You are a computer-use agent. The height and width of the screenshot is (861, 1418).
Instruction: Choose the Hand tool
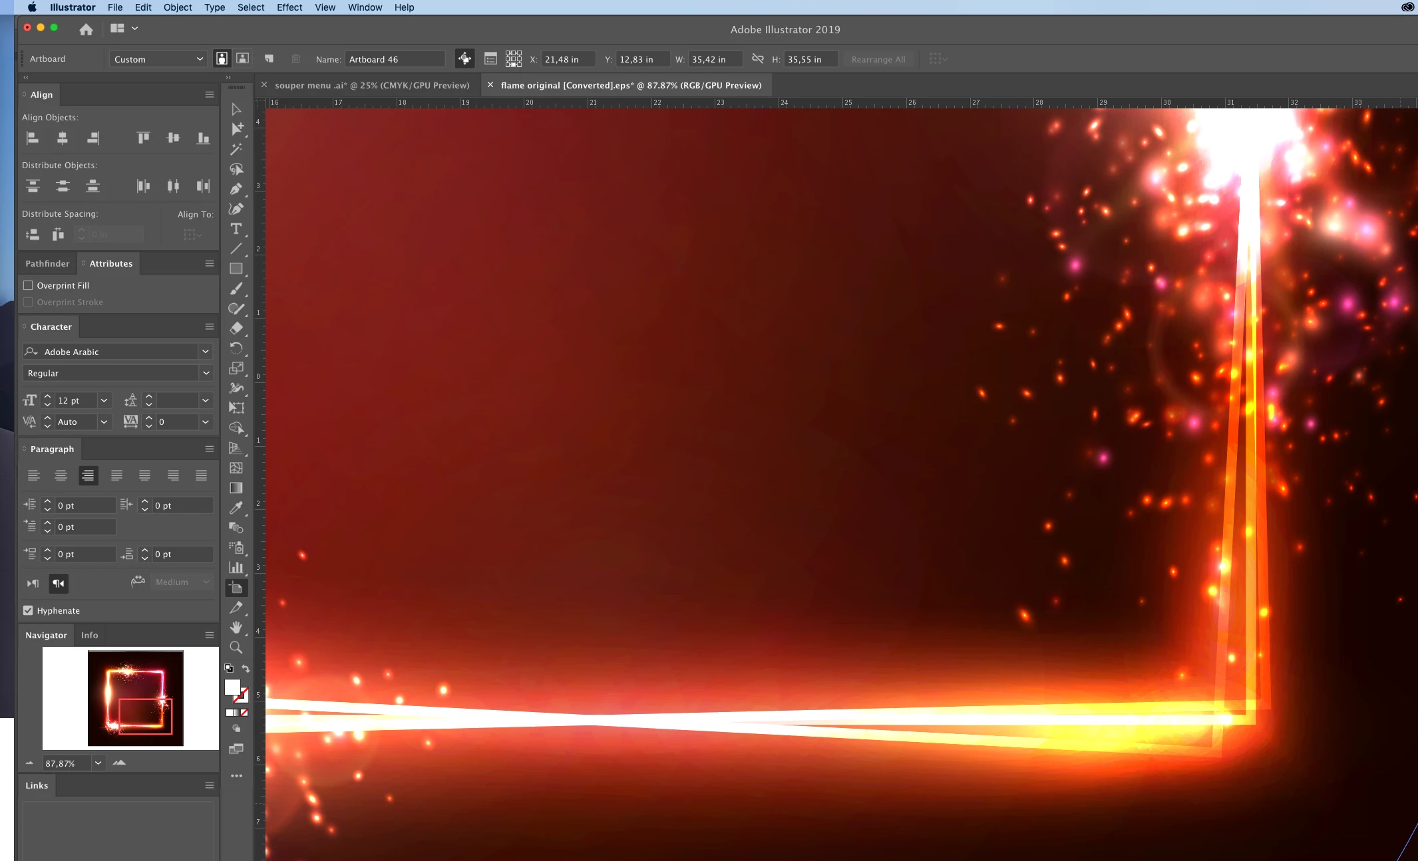236,628
